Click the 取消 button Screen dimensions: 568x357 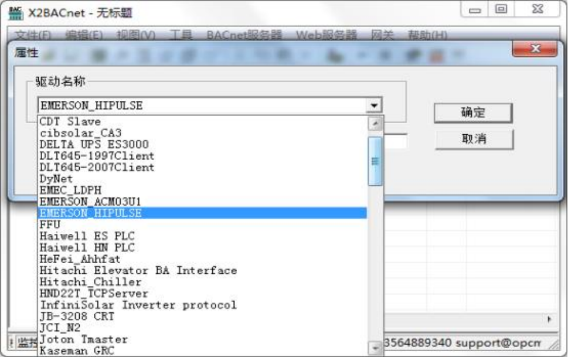474,139
